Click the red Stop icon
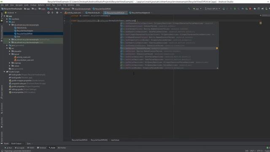Image resolution: width=270 pixels, height=152 pixels. coord(250,8)
